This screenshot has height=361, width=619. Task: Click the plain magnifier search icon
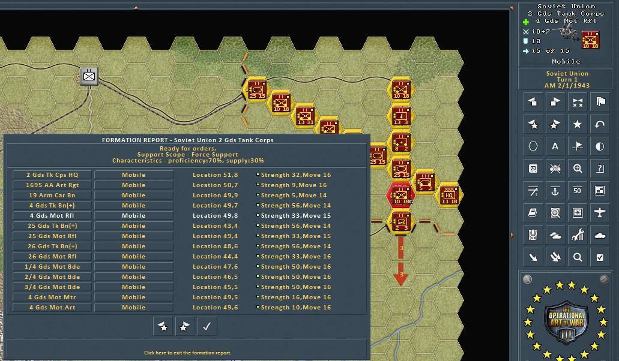[578, 257]
